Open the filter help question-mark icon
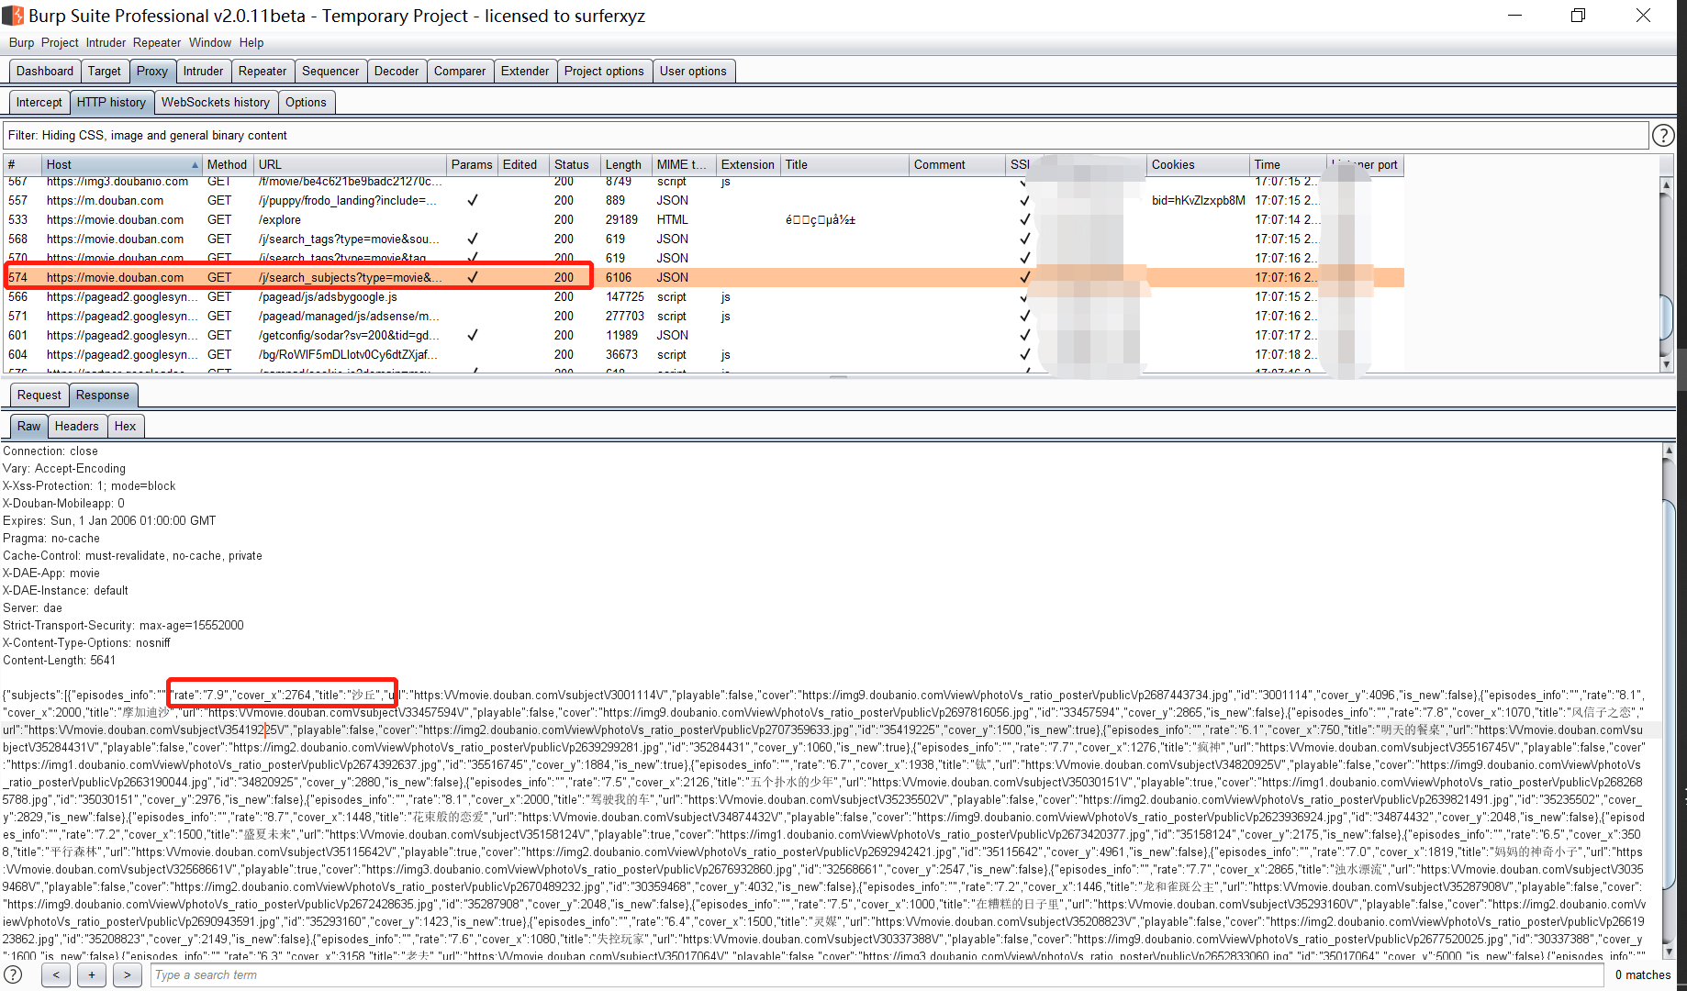 pos(1662,136)
